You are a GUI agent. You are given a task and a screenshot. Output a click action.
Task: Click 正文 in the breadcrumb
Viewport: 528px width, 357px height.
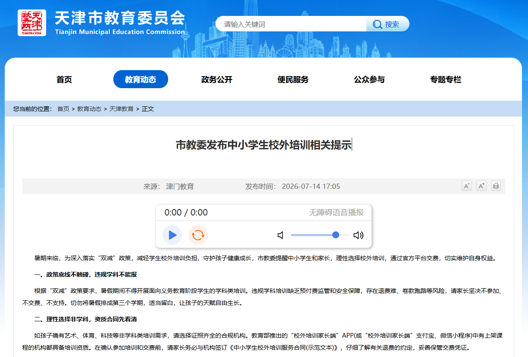(148, 109)
